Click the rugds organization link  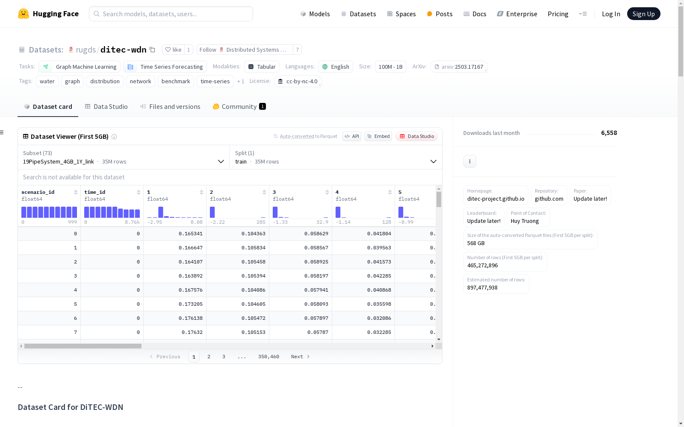click(86, 50)
